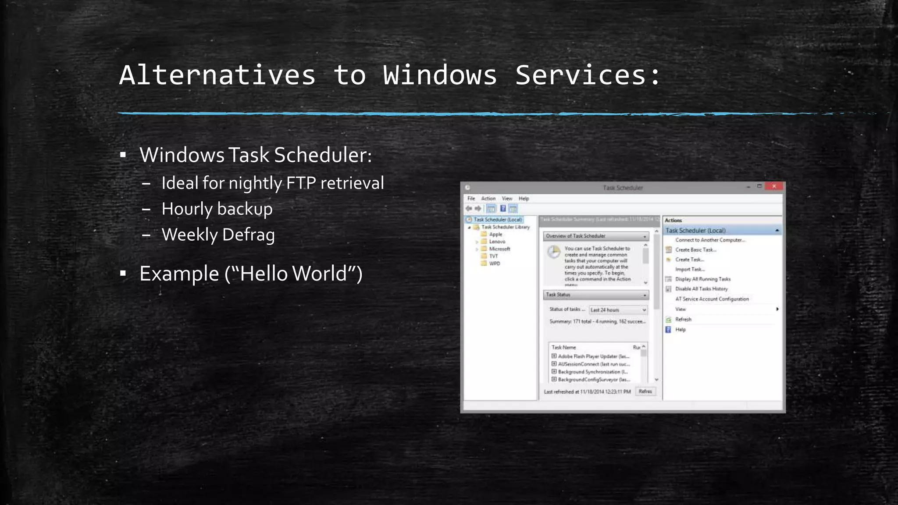Select the Apple folder label in tree
Image resolution: width=898 pixels, height=505 pixels.
coord(496,234)
